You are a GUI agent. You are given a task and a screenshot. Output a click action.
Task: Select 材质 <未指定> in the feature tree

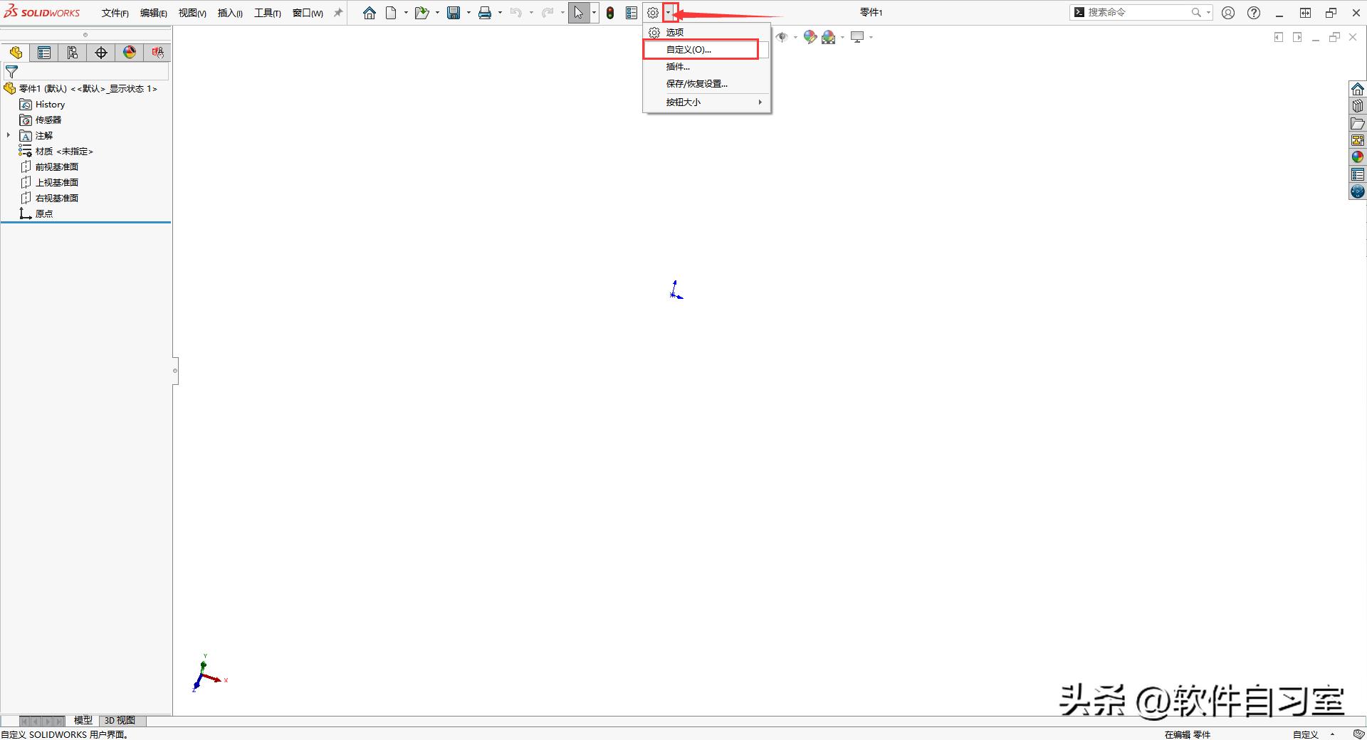click(x=63, y=151)
